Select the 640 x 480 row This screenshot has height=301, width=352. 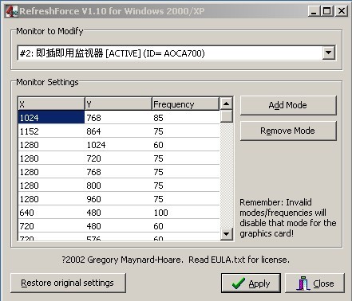tap(119, 213)
